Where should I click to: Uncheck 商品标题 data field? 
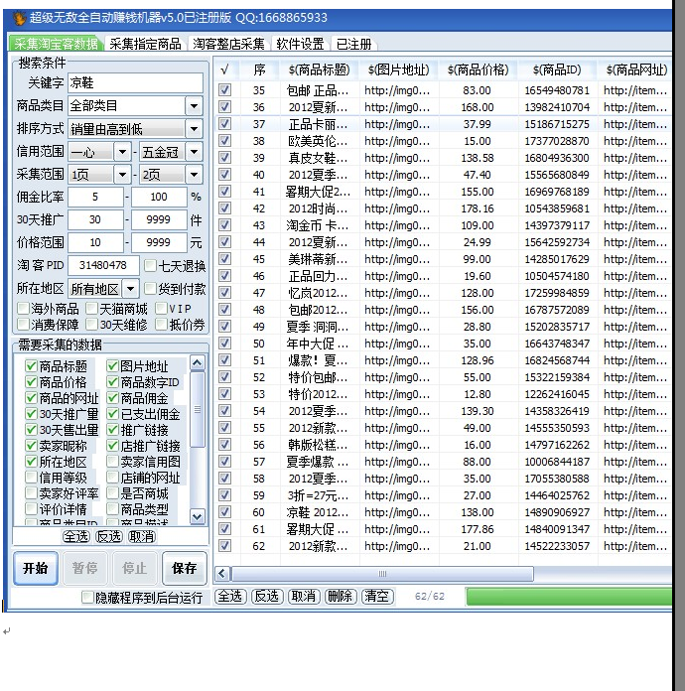[31, 365]
